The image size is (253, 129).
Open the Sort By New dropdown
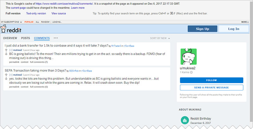pyautogui.click(x=160, y=38)
